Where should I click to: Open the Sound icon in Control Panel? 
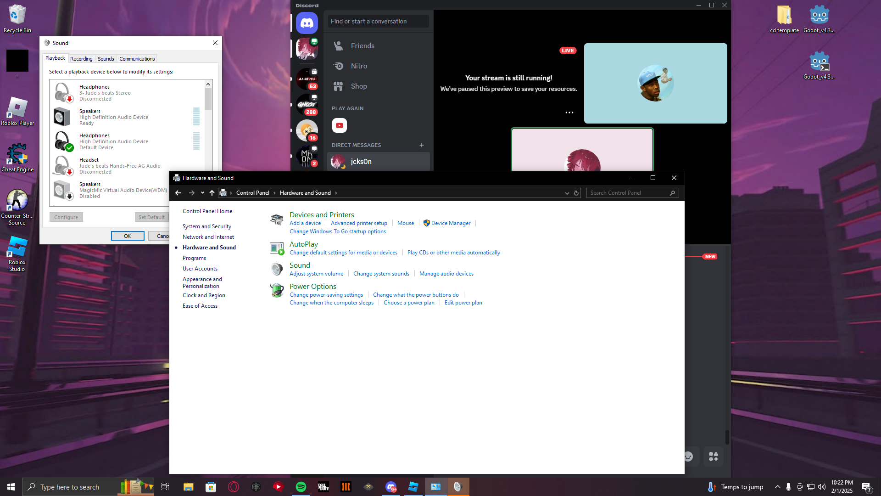tap(277, 269)
